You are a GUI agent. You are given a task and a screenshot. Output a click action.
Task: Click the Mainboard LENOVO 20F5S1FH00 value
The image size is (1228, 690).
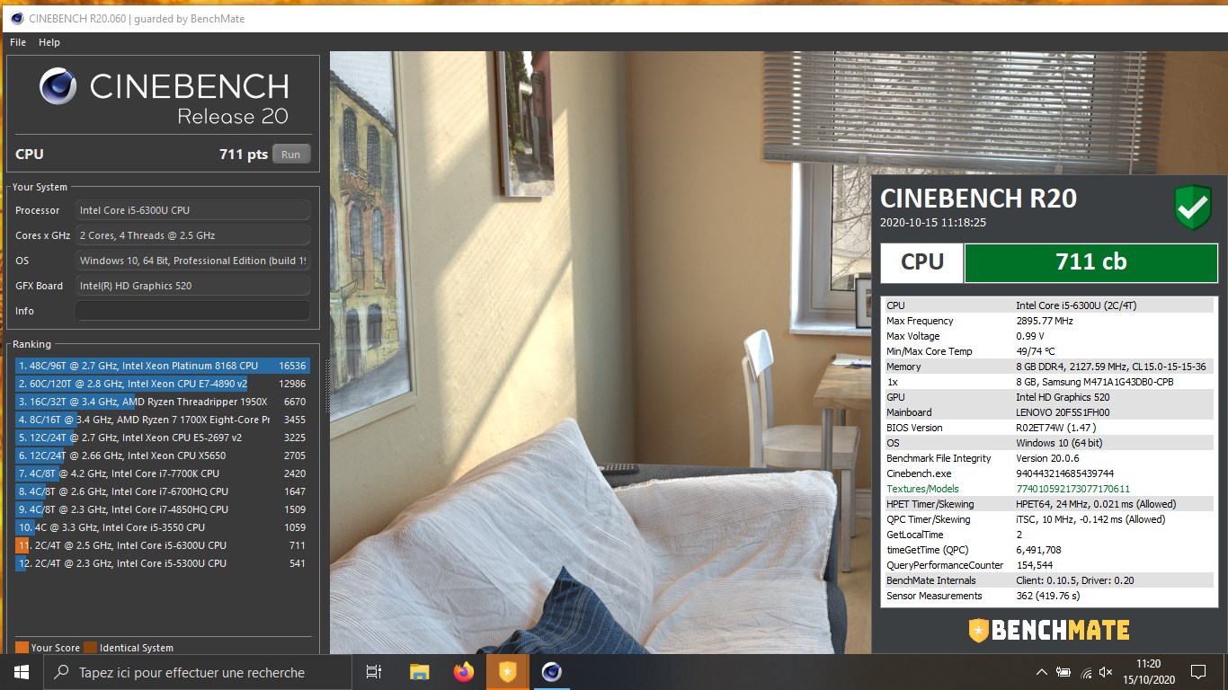[1064, 412]
